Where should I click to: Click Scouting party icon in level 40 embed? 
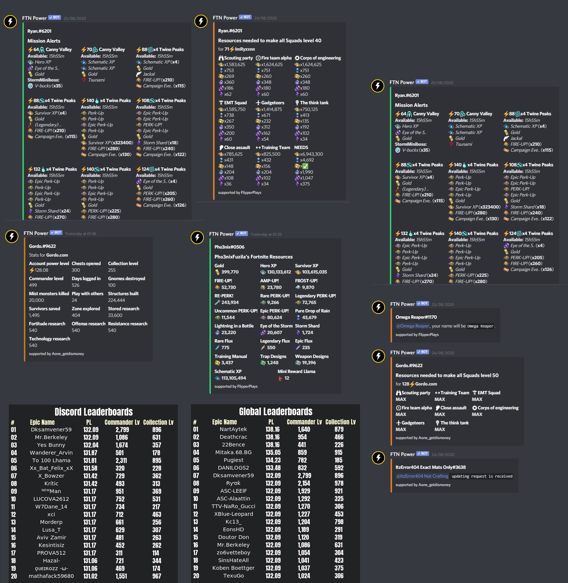point(221,58)
